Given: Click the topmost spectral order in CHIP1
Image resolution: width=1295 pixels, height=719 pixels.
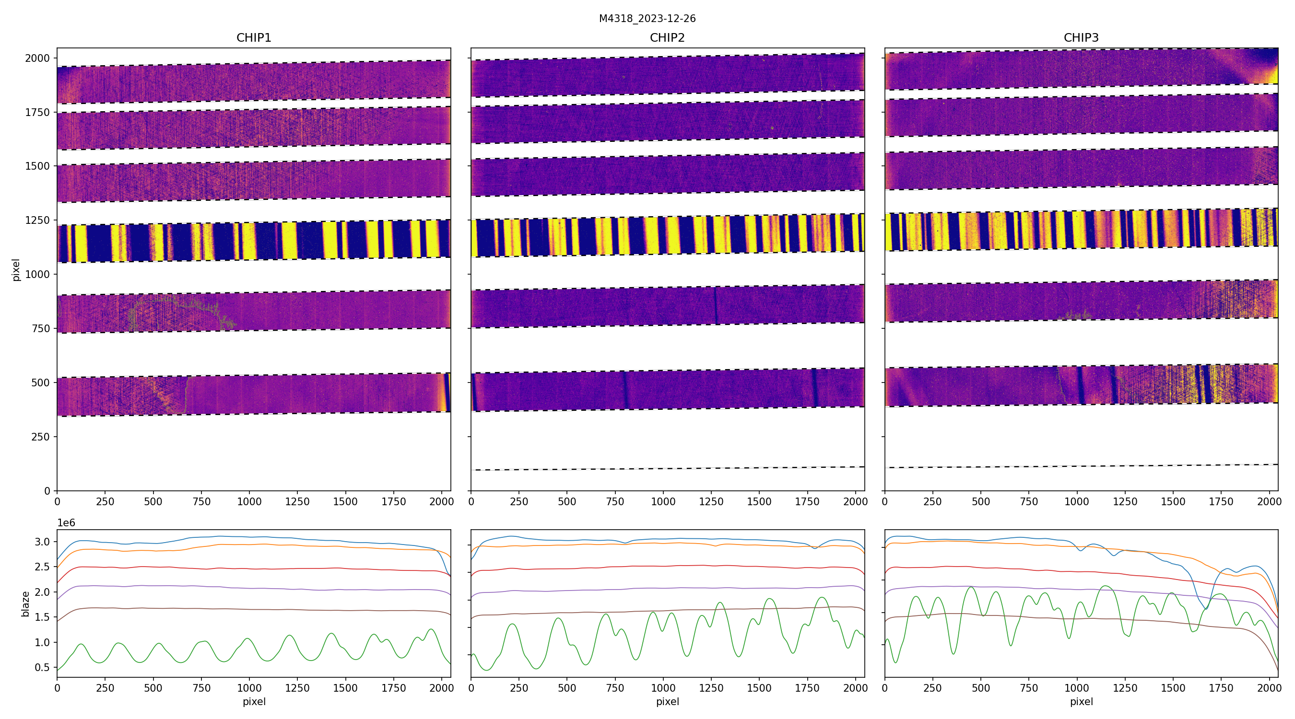Looking at the screenshot, I should click(253, 82).
